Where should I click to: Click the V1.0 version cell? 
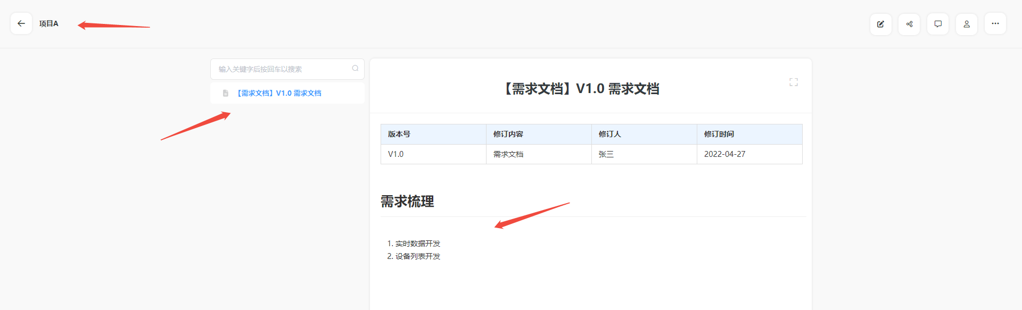(x=433, y=154)
